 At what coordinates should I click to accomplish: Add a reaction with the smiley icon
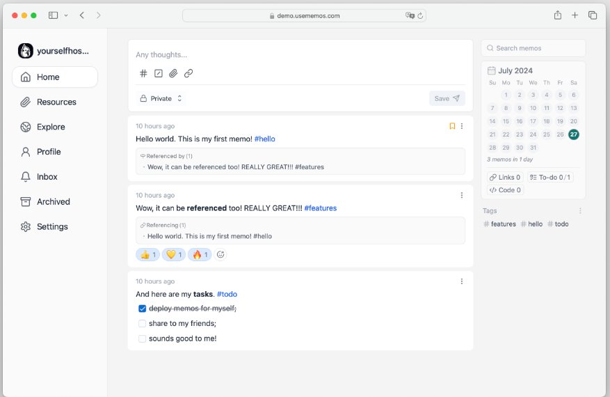[x=220, y=255]
